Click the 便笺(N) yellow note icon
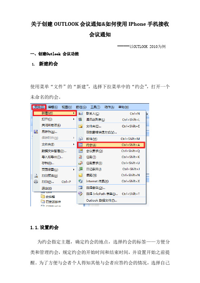Screen dimensions: 200x283 81,175
